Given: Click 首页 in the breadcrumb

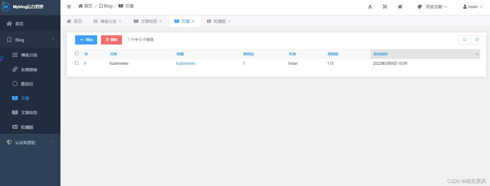Looking at the screenshot, I should tap(85, 6).
